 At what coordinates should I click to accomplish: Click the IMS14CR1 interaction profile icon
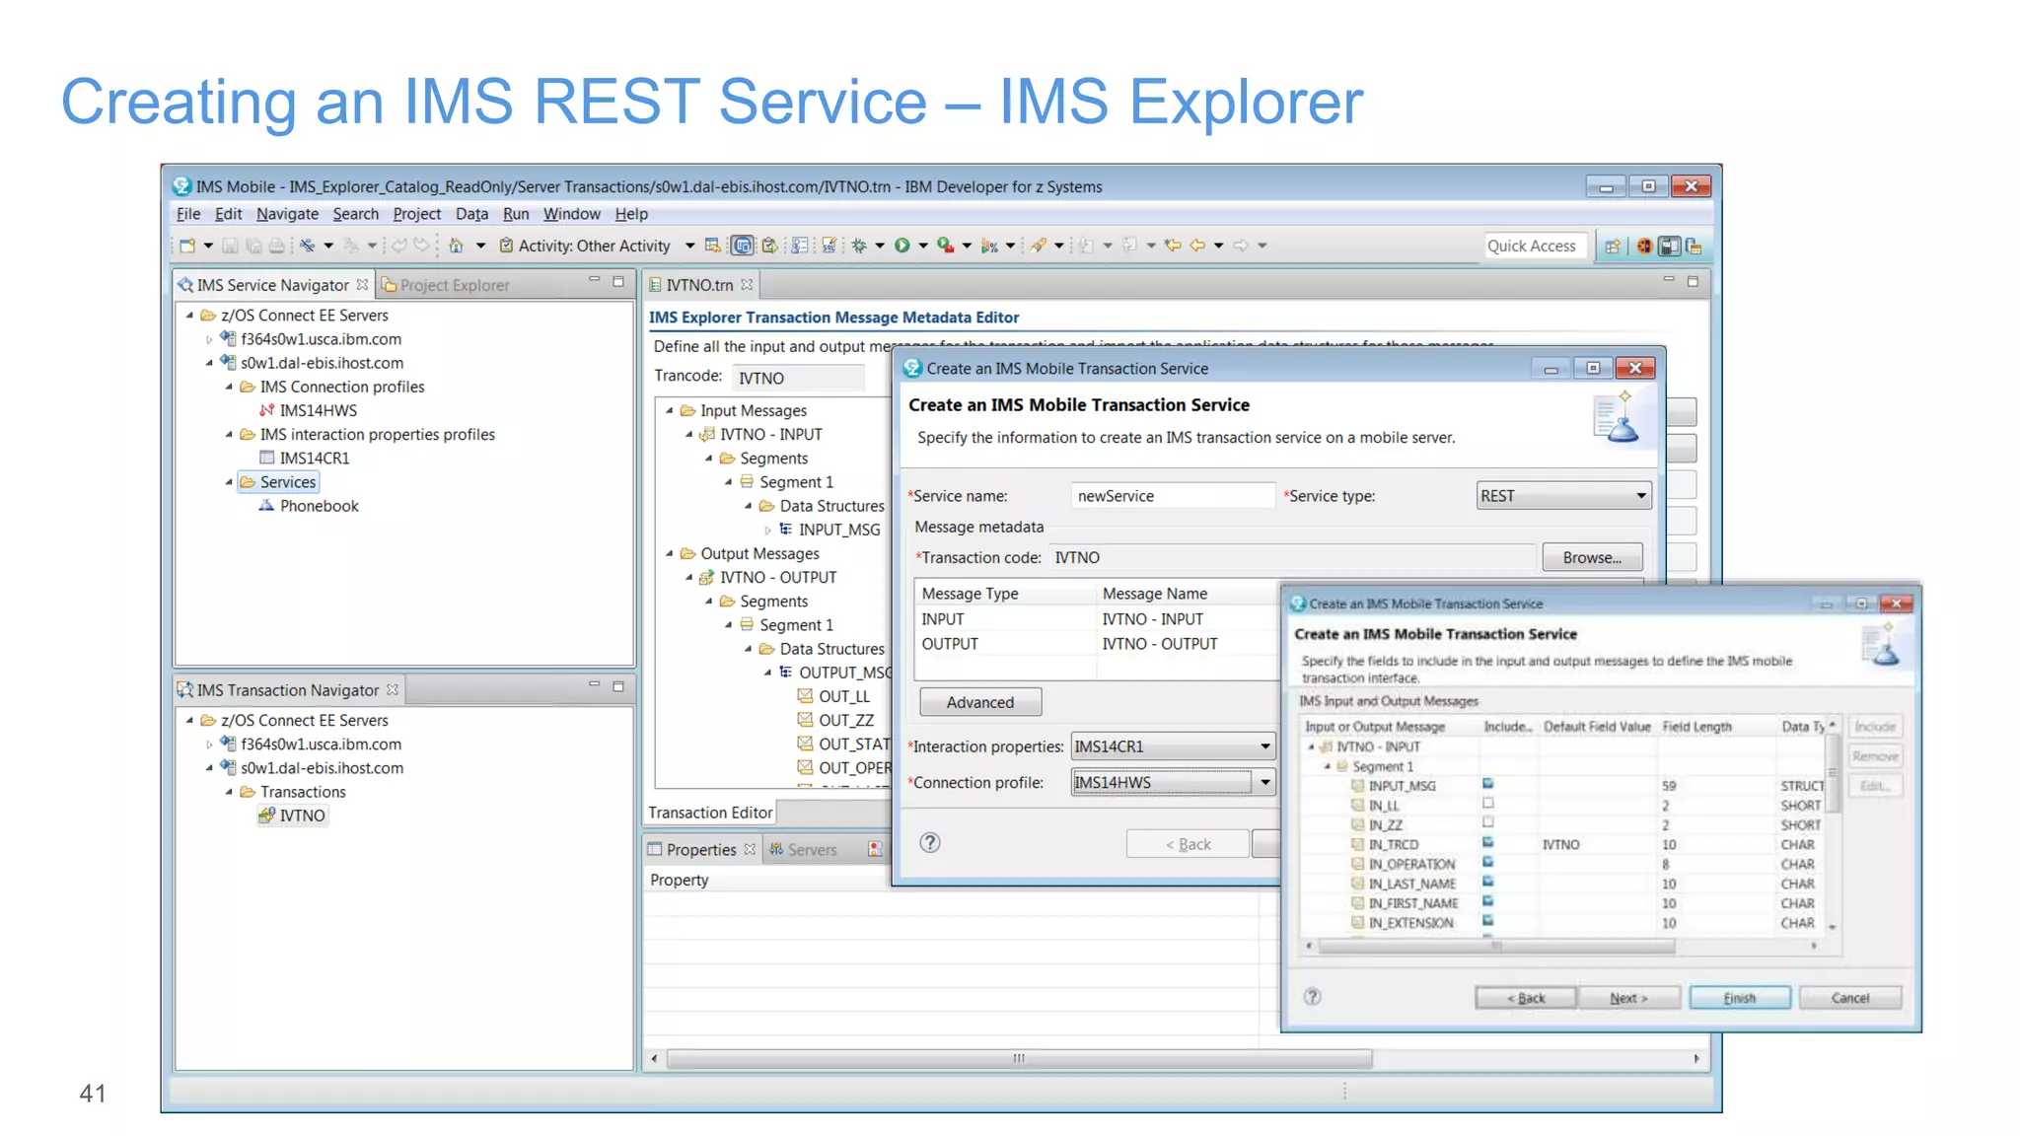pyautogui.click(x=266, y=458)
